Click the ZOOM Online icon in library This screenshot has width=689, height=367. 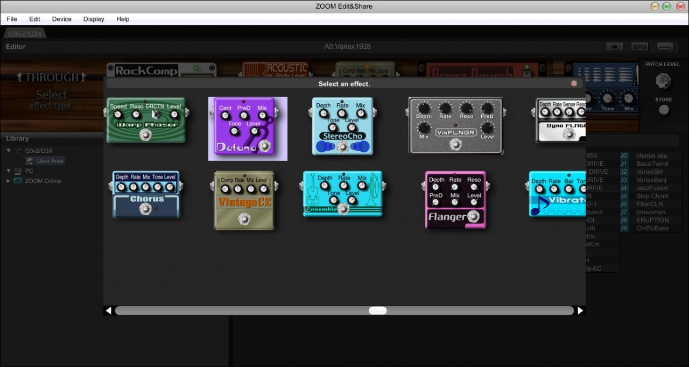(x=18, y=181)
